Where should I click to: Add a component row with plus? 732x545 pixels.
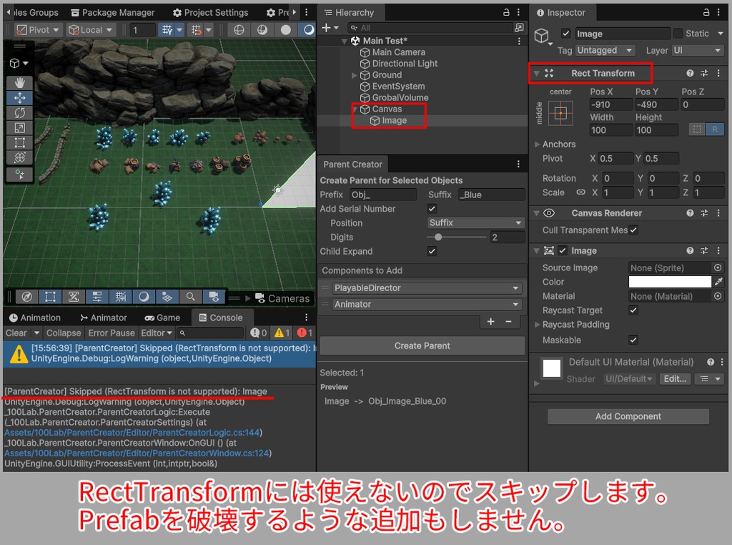coord(490,321)
